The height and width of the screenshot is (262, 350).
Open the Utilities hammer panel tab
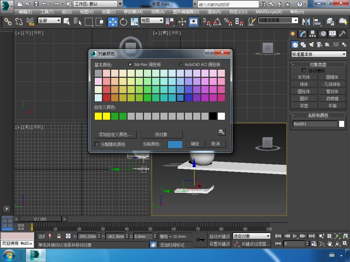pyautogui.click(x=342, y=34)
